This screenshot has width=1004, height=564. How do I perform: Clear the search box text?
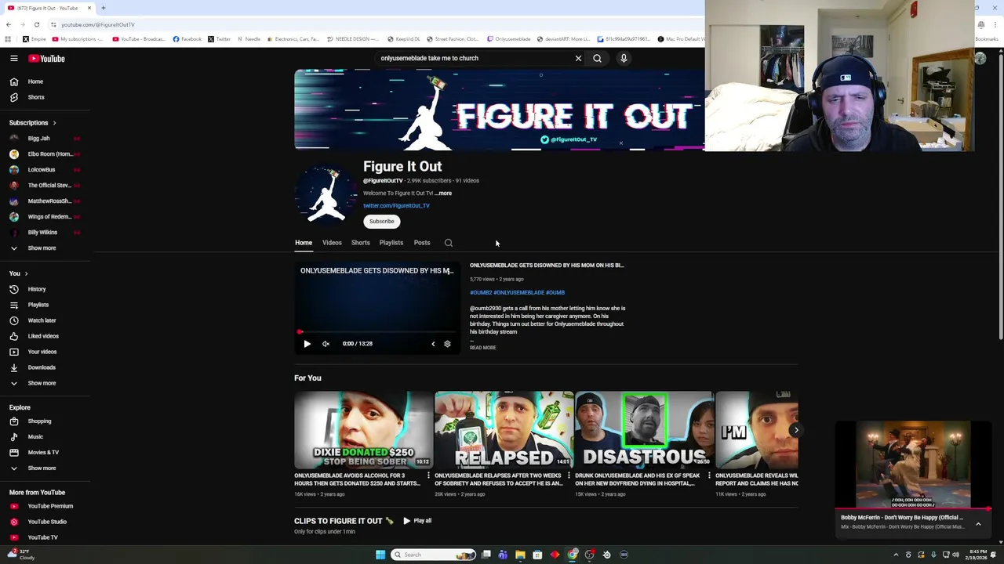point(578,58)
